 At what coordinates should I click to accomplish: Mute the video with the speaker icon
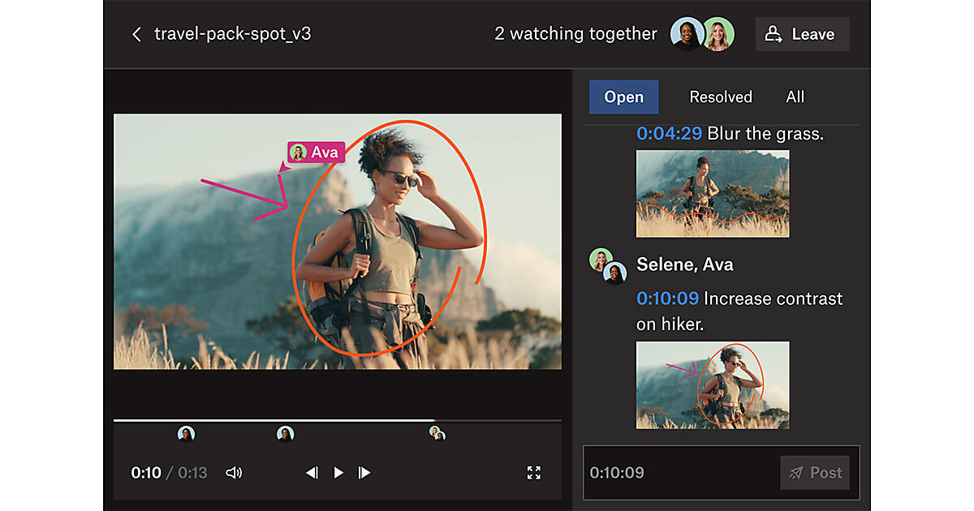234,473
